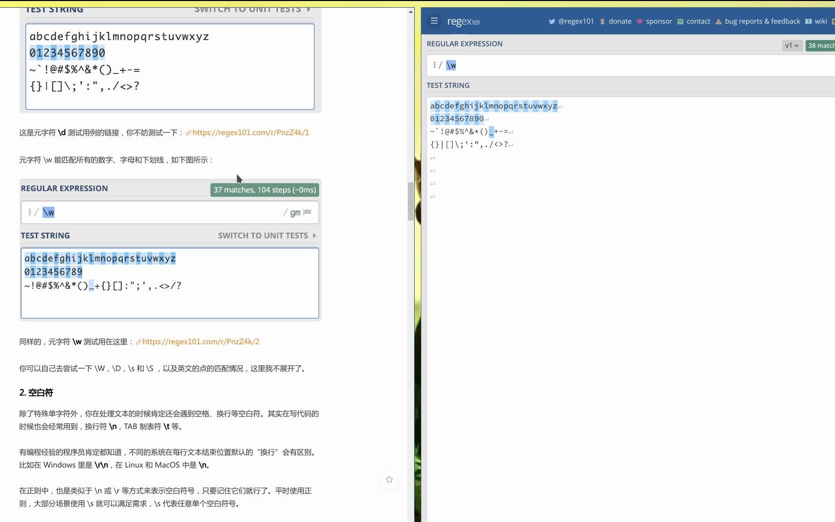This screenshot has width=835, height=522.
Task: Click the Twitter bird icon
Action: pyautogui.click(x=552, y=22)
